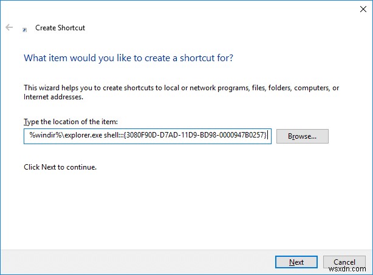Click the Browse... button
This screenshot has height=275, width=373.
coord(302,136)
